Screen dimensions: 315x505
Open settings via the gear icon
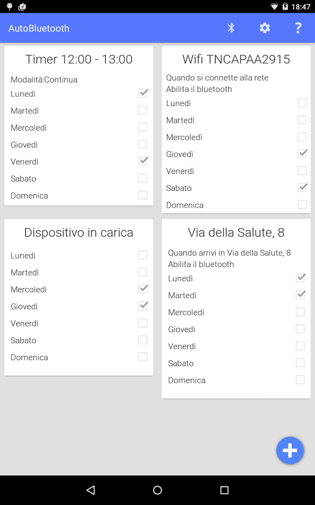(x=265, y=28)
